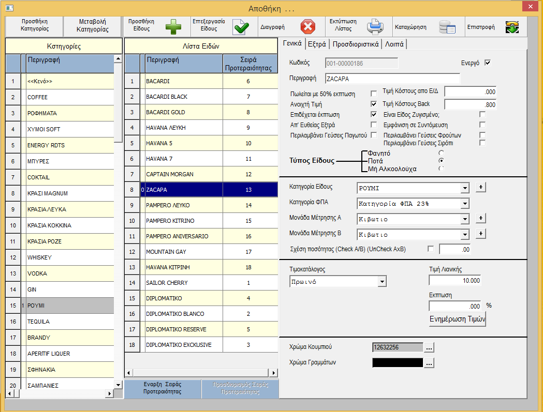Switch to the Εξτρά tab
The height and width of the screenshot is (412, 543).
click(317, 44)
